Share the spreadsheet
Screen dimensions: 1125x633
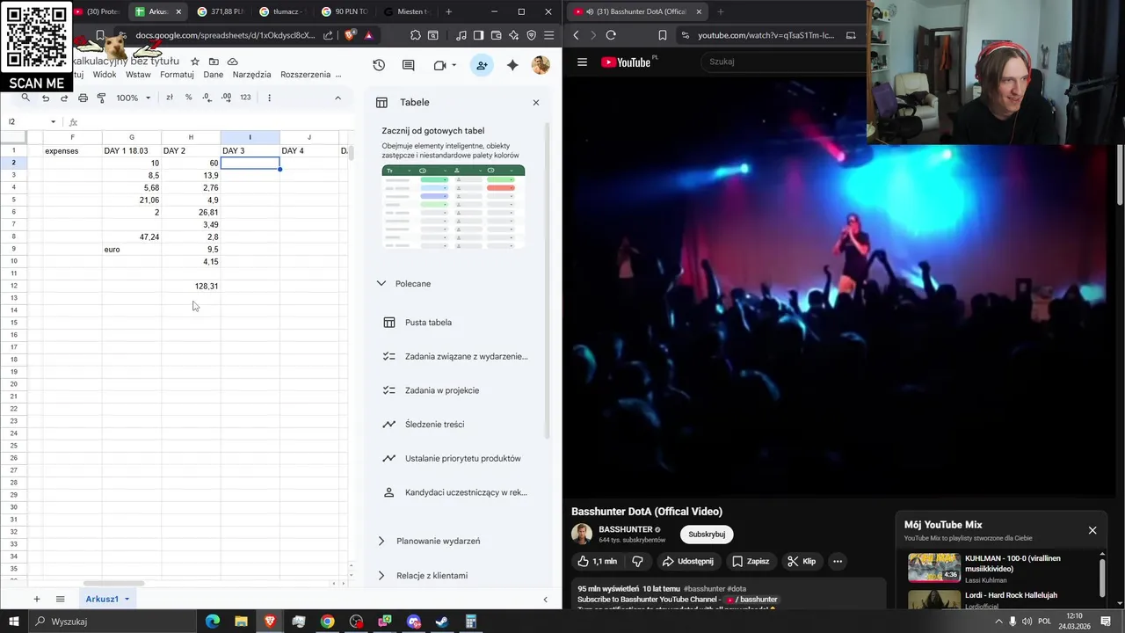pos(482,65)
